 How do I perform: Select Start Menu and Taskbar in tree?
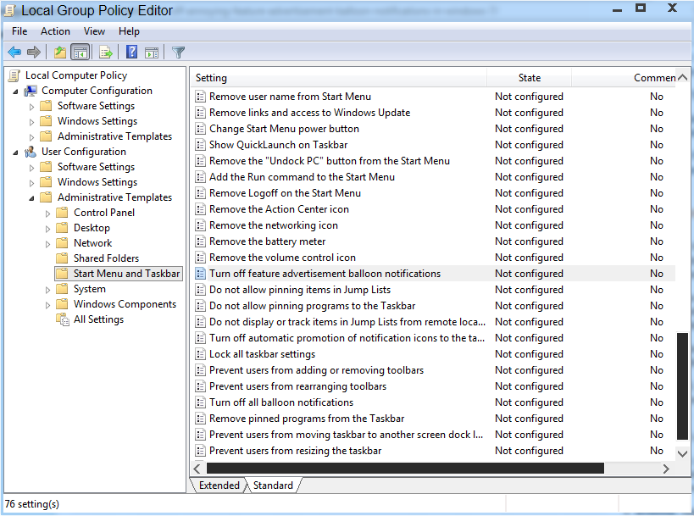tap(119, 274)
